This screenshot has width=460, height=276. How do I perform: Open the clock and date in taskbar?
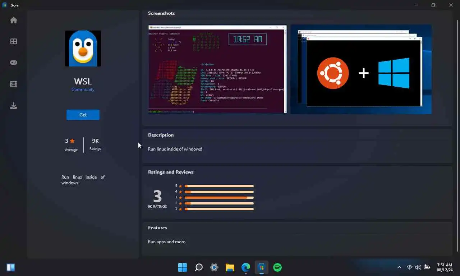pos(444,267)
